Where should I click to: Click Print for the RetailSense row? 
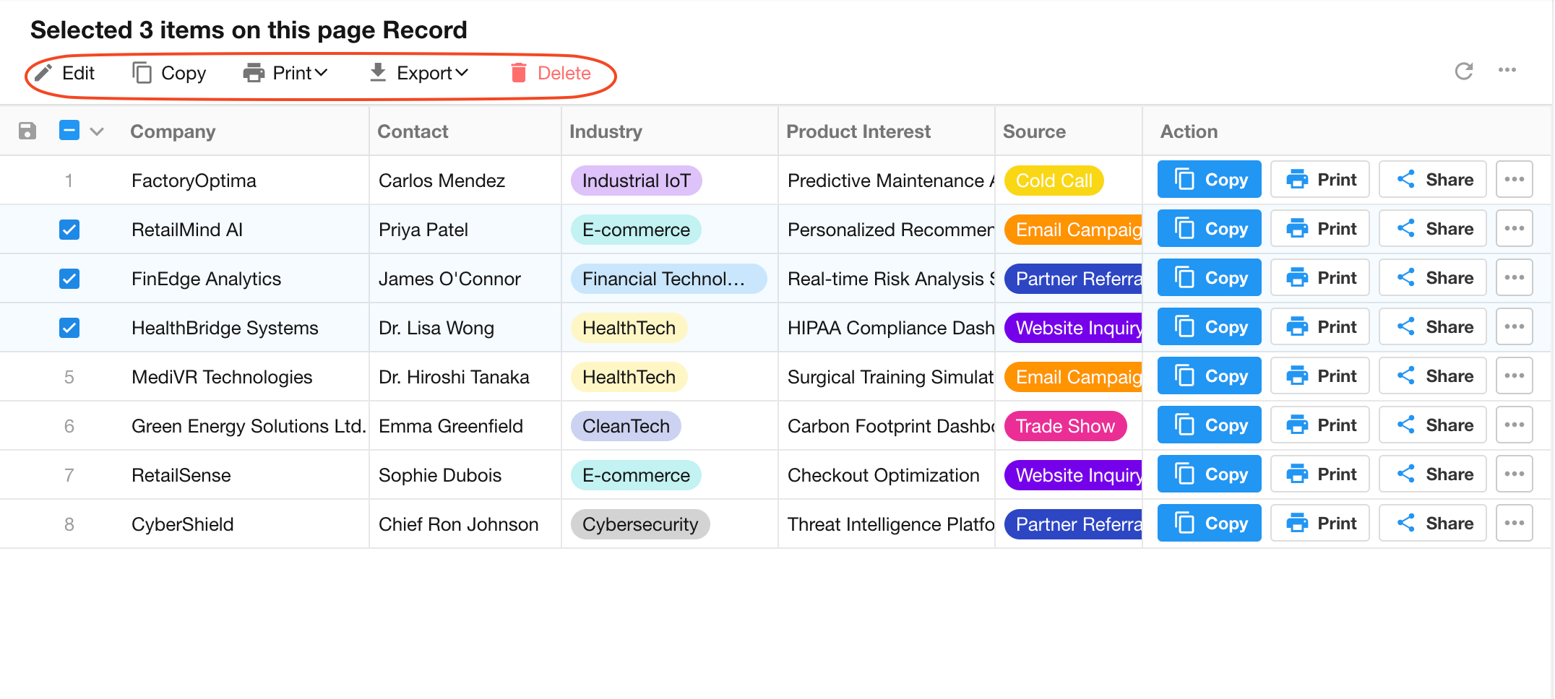[x=1319, y=474]
